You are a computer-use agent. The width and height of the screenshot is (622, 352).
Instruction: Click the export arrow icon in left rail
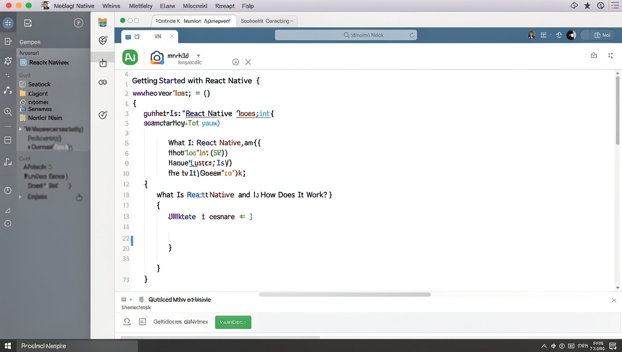pos(8,41)
